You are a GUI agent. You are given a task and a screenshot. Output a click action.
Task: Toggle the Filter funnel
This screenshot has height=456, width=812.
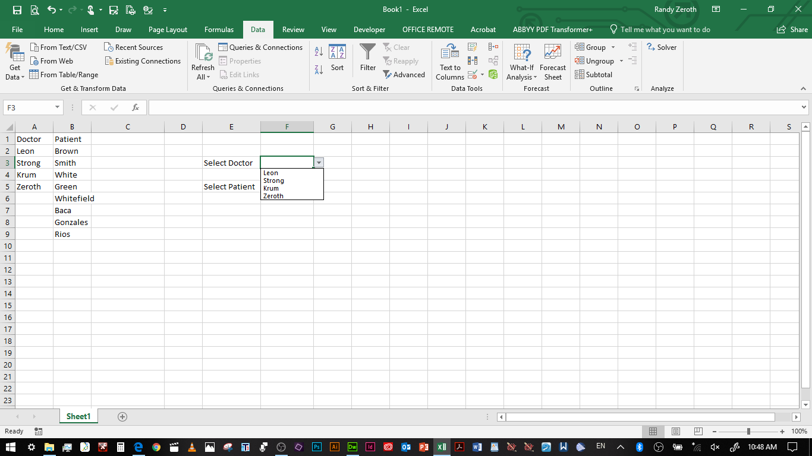click(368, 58)
